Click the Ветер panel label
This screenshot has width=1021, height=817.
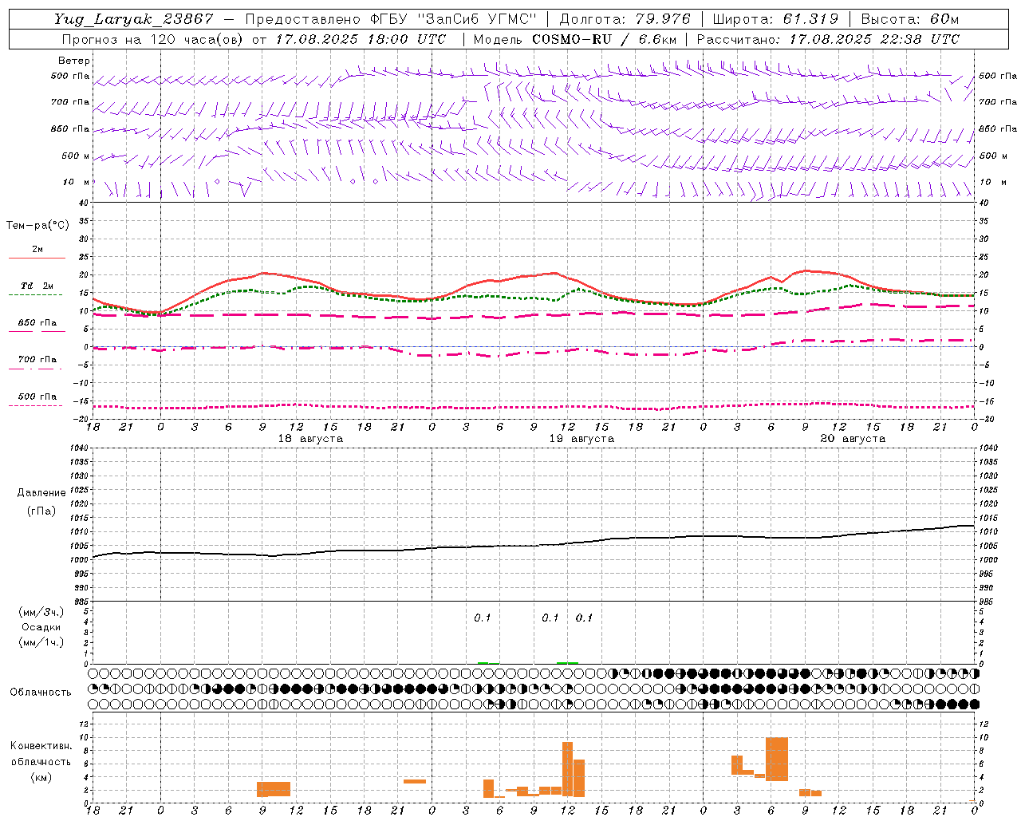(74, 61)
